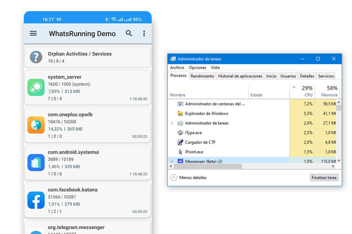The width and height of the screenshot is (352, 234).
Task: Collapse view with Menos detalles chevron
Action: click(x=173, y=178)
